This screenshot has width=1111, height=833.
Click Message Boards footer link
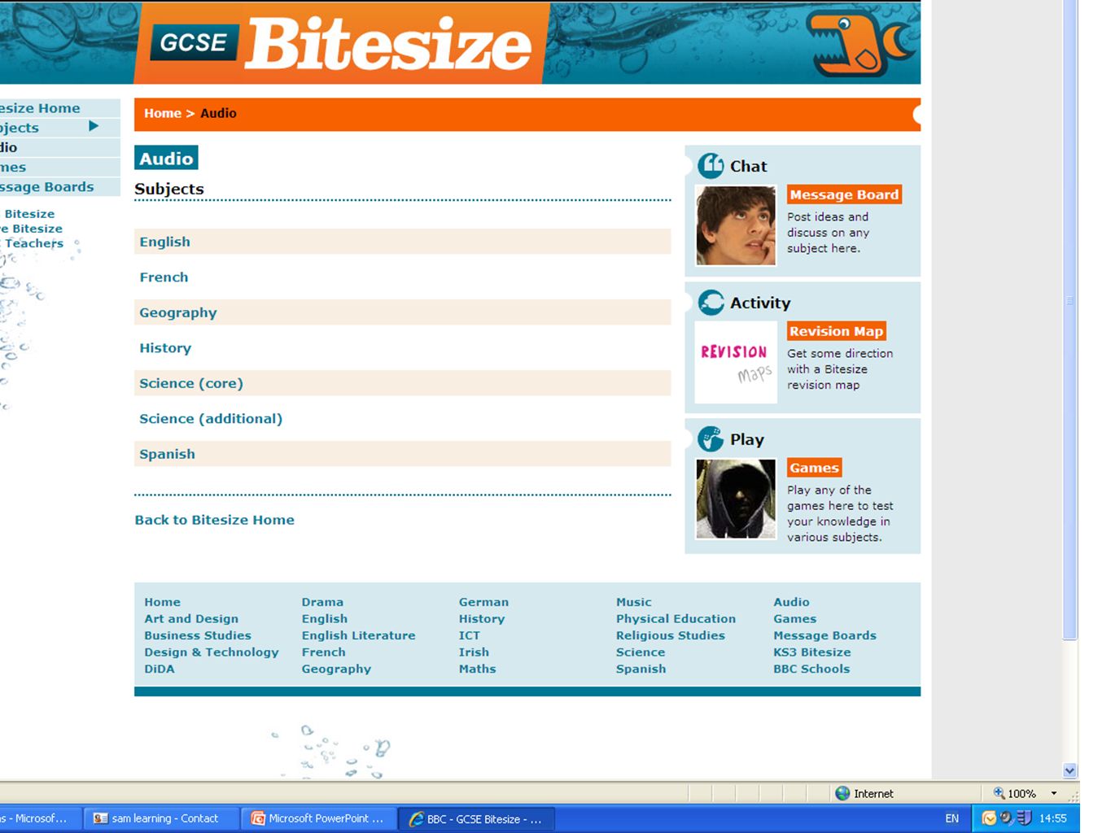coord(825,635)
